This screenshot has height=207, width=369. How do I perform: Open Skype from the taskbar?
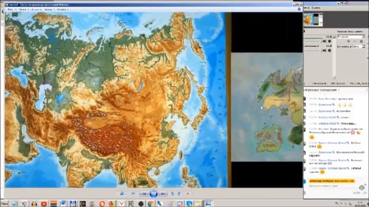point(190,204)
